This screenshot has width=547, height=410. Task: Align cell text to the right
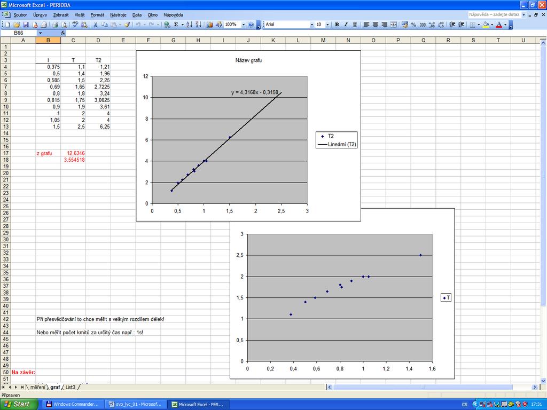click(385, 25)
